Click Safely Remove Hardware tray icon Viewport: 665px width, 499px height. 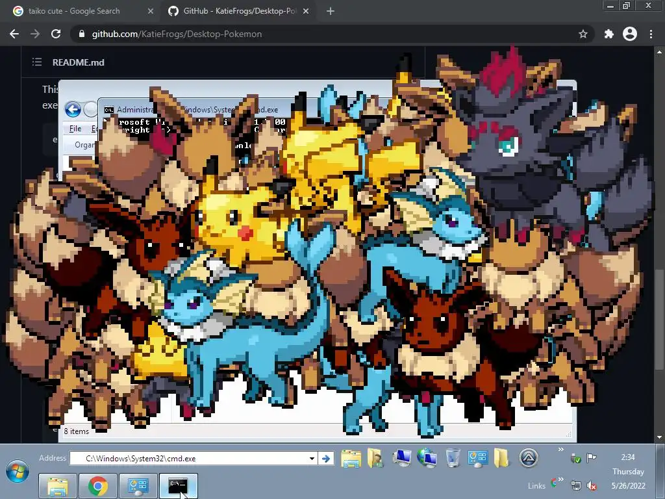point(575,458)
